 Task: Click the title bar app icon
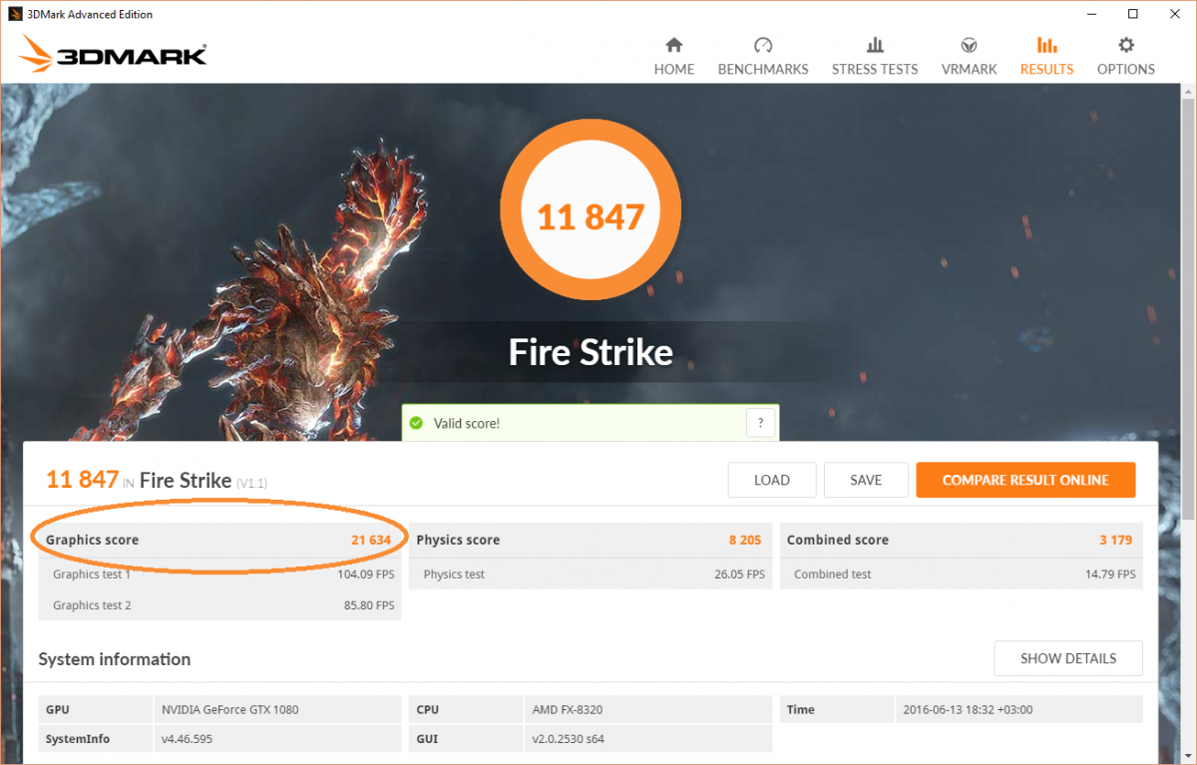pos(15,14)
